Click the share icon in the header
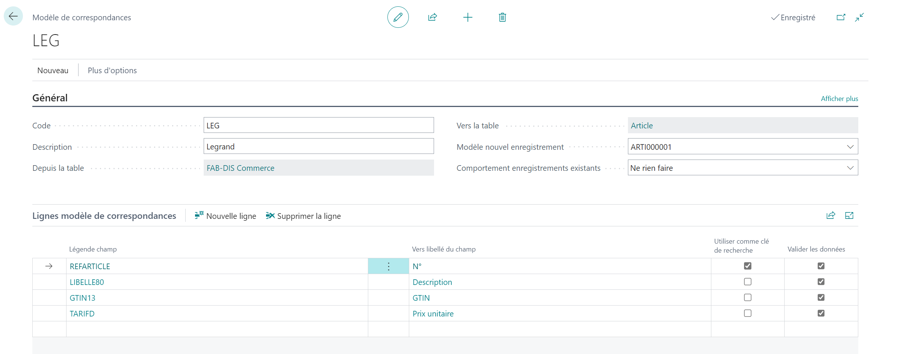The height and width of the screenshot is (354, 903). click(433, 17)
